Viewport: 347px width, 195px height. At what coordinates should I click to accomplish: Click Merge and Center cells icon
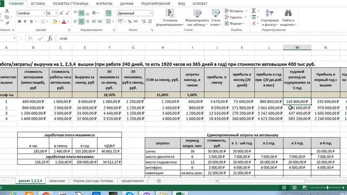coord(108,22)
